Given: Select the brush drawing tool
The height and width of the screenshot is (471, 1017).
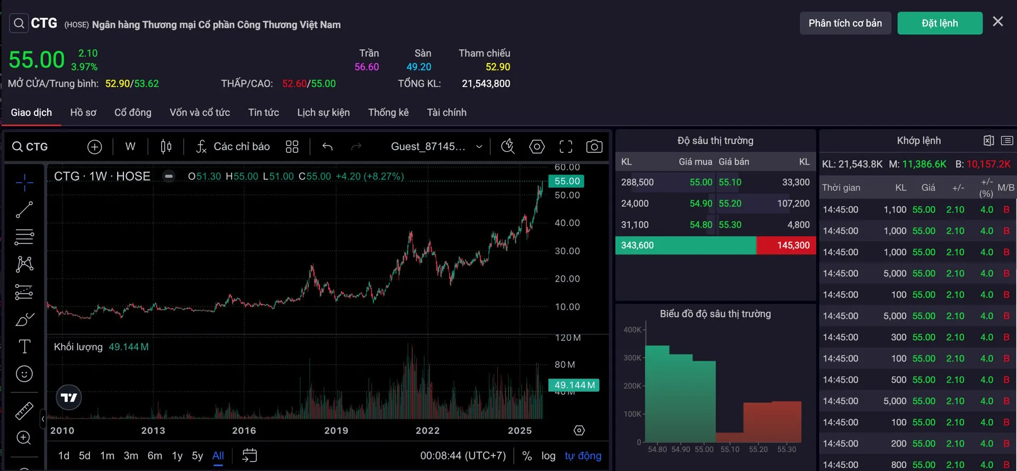Looking at the screenshot, I should pyautogui.click(x=24, y=319).
